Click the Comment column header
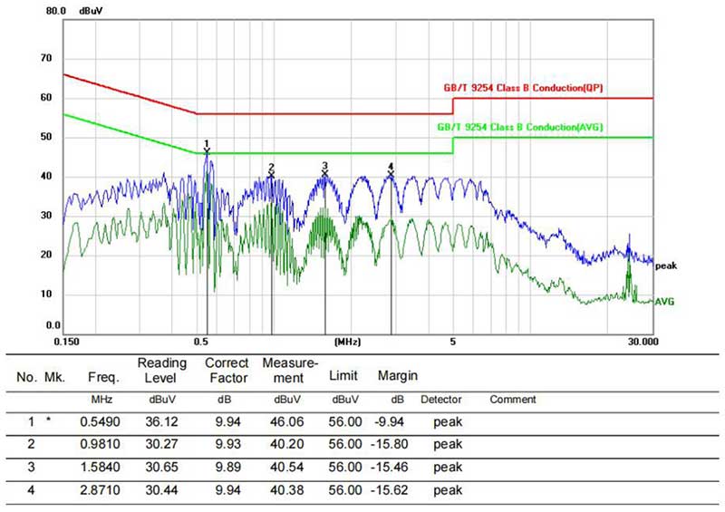The width and height of the screenshot is (725, 512). (x=513, y=400)
